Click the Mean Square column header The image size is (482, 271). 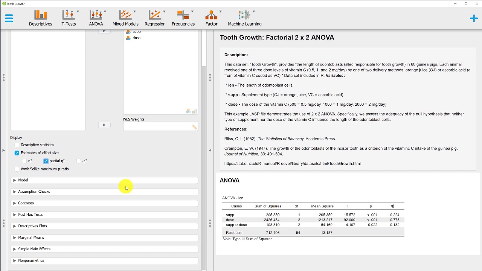coord(322,206)
